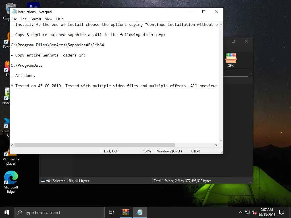Click the muted volume icon in system tray

click(254, 212)
